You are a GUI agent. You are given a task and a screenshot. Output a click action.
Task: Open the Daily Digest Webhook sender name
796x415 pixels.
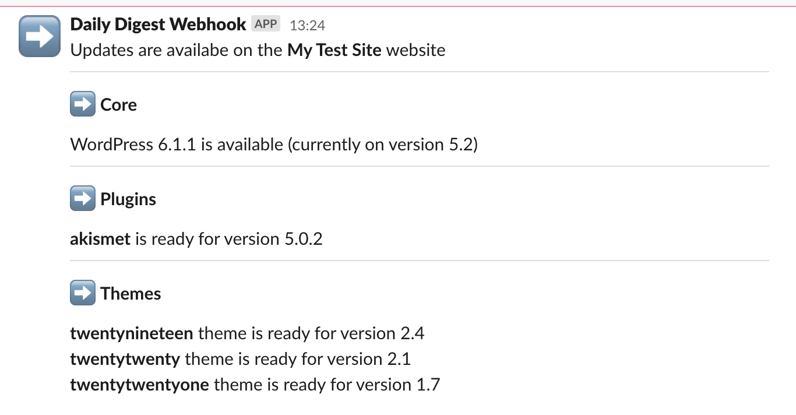coord(158,24)
